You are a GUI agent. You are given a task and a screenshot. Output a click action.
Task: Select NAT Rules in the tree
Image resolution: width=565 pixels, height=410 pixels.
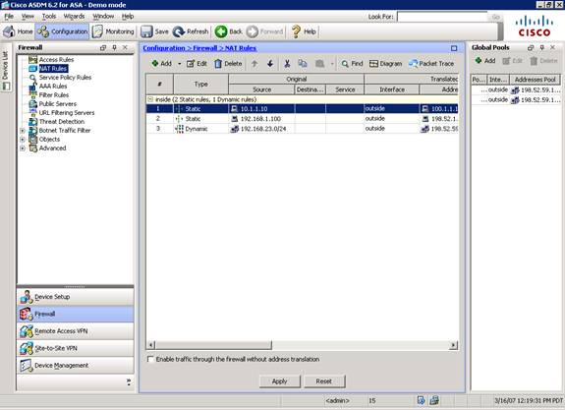pos(53,69)
